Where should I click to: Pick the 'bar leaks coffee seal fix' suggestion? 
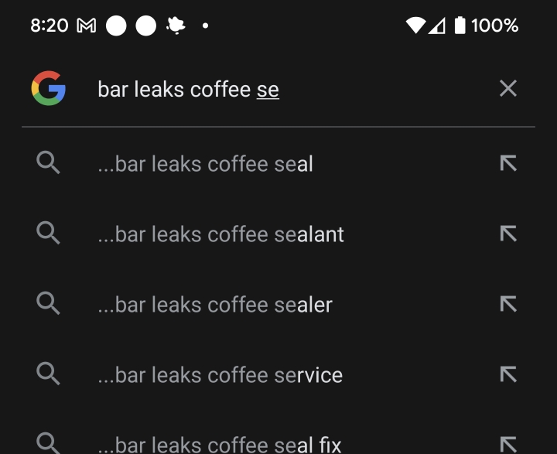click(x=278, y=441)
